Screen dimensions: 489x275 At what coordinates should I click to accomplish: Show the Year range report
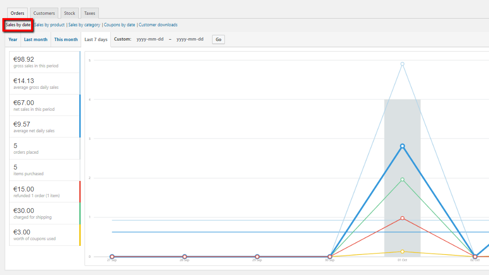(x=13, y=40)
